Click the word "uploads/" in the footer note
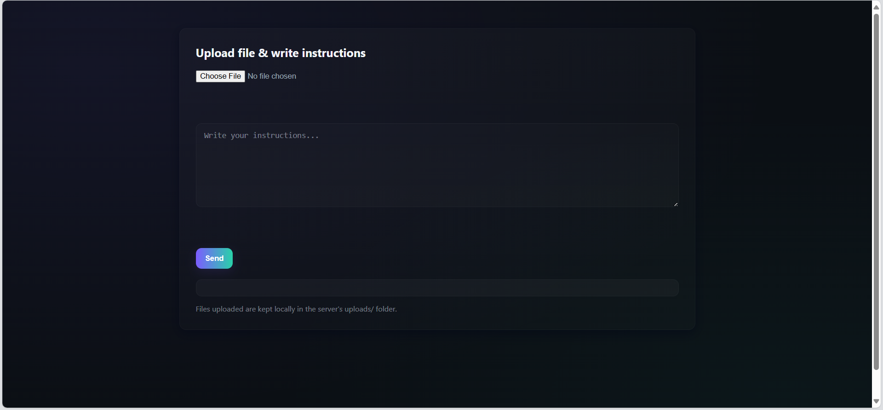 359,309
